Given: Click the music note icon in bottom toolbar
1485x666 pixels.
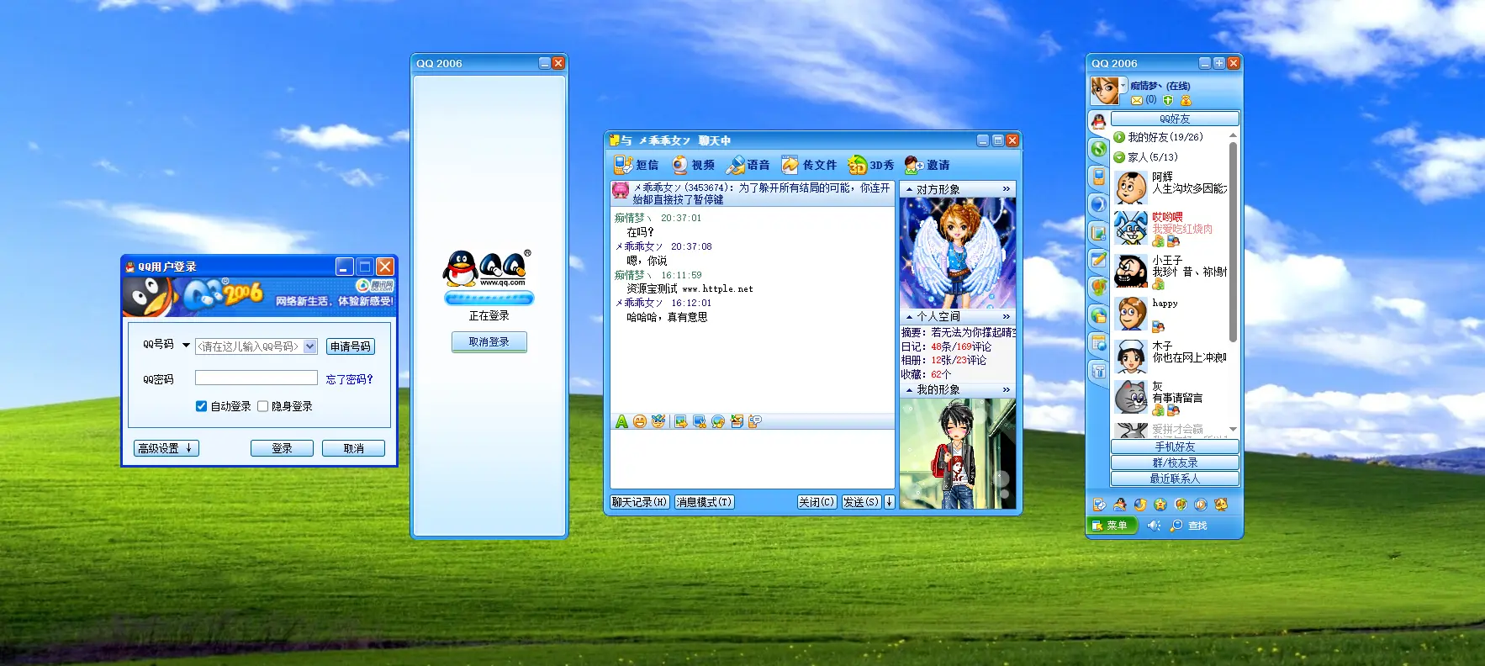Looking at the screenshot, I should [x=1180, y=505].
